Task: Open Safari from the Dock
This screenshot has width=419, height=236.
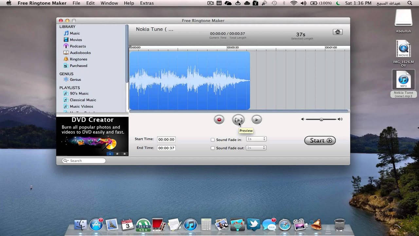Action: (285, 225)
